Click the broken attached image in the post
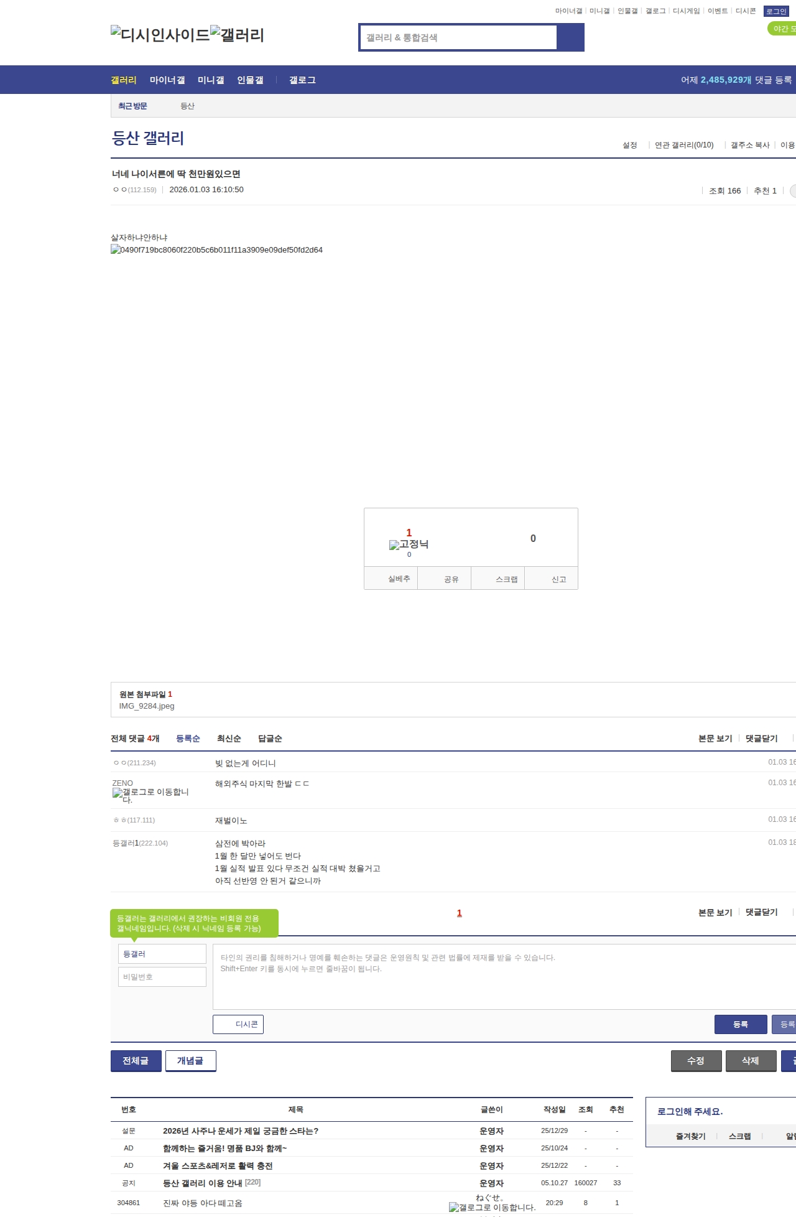The width and height of the screenshot is (796, 1217). tap(216, 250)
